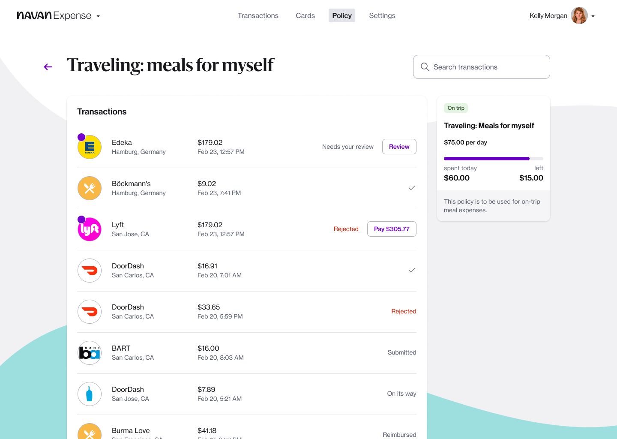This screenshot has height=439, width=617.
Task: Click the Burma Love restaurant icon
Action: [90, 431]
